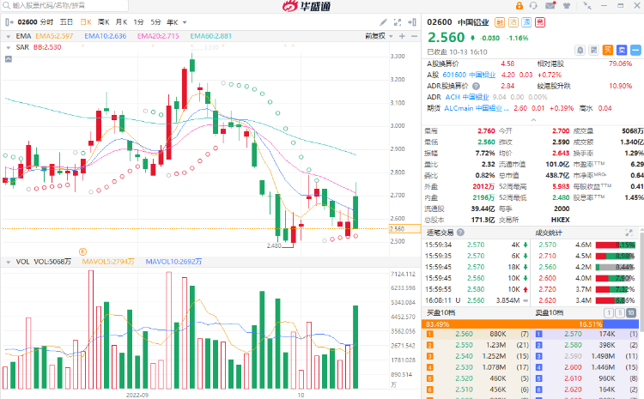The width and height of the screenshot is (644, 399).
Task: Switch chart to 五日 view
Action: pyautogui.click(x=66, y=22)
